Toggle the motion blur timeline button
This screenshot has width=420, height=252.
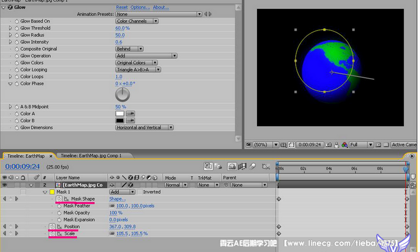(x=253, y=167)
